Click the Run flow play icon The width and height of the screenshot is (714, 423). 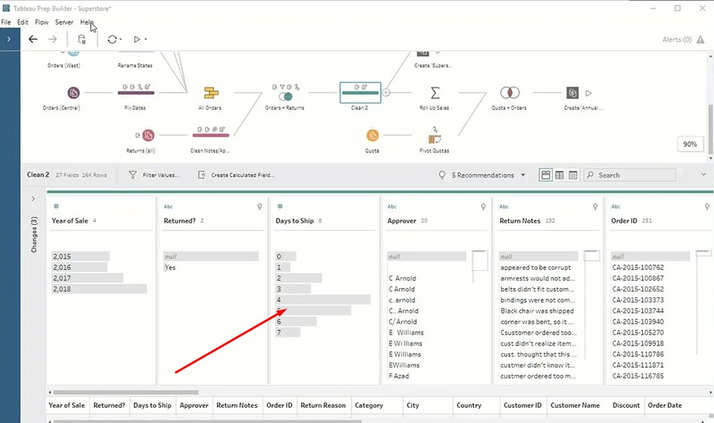pos(137,39)
